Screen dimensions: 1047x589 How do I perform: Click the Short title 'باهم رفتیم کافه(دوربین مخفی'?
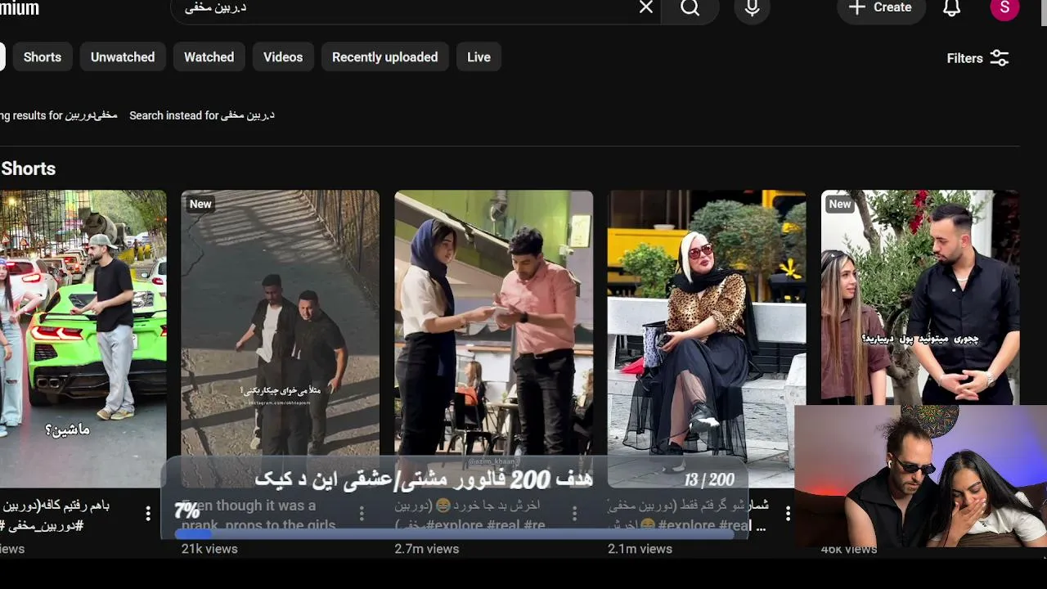coord(56,515)
